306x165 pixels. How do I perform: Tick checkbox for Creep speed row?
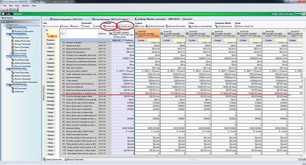point(110,81)
